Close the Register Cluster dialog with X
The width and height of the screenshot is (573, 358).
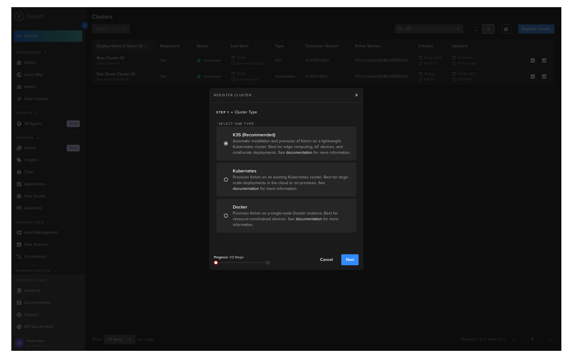pyautogui.click(x=356, y=95)
